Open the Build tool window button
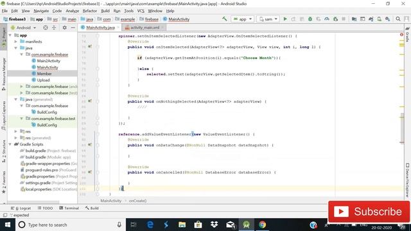The height and width of the screenshot is (231, 411). click(x=92, y=208)
